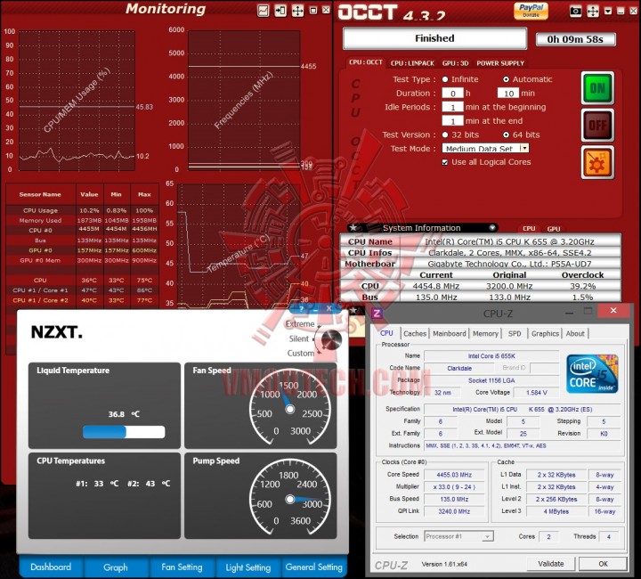Click the Memory Used row in sensor table
Viewport: 641px width, 579px height.
click(x=82, y=220)
